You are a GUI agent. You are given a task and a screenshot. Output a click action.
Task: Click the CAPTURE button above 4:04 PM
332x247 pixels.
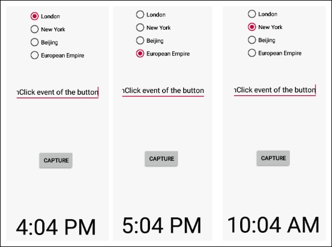point(56,160)
